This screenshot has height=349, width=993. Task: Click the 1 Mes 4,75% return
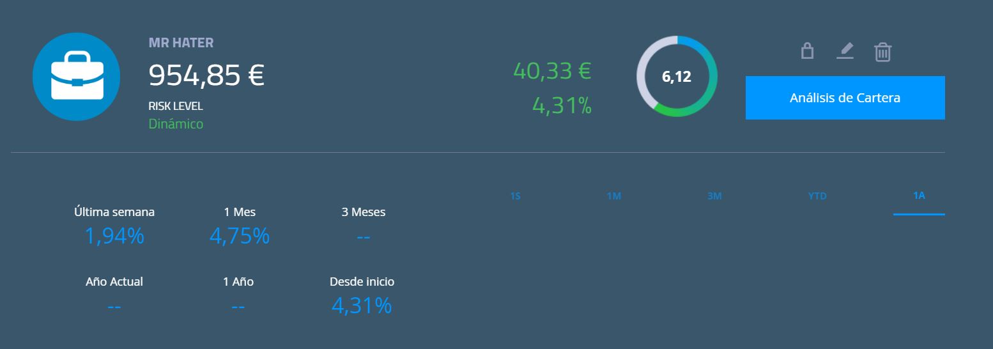coord(240,237)
